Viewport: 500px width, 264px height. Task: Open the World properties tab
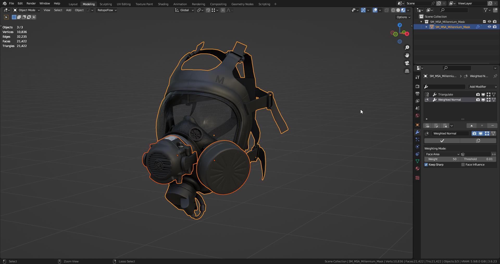click(x=417, y=116)
